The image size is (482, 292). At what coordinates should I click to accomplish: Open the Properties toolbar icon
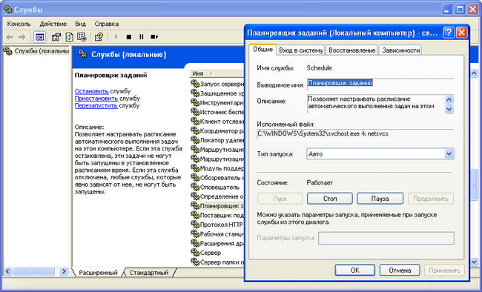56,37
